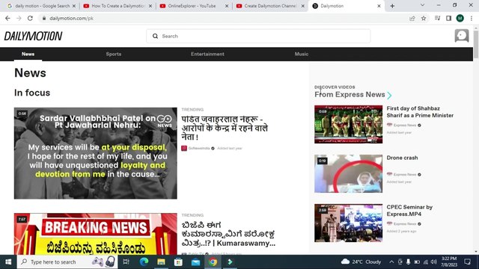This screenshot has width=479, height=269.
Task: Open CPEC Seminar by Express.MP4 title
Action: (x=409, y=211)
